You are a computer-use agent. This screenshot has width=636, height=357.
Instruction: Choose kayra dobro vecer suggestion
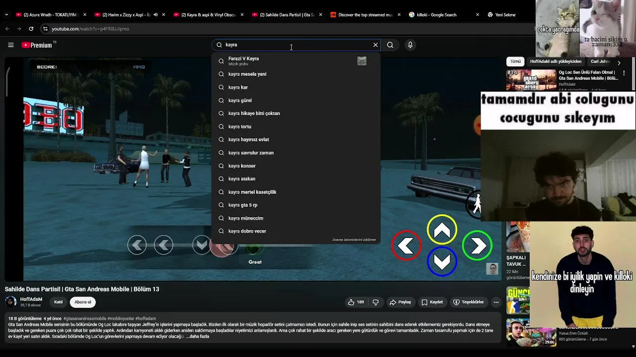point(296,231)
